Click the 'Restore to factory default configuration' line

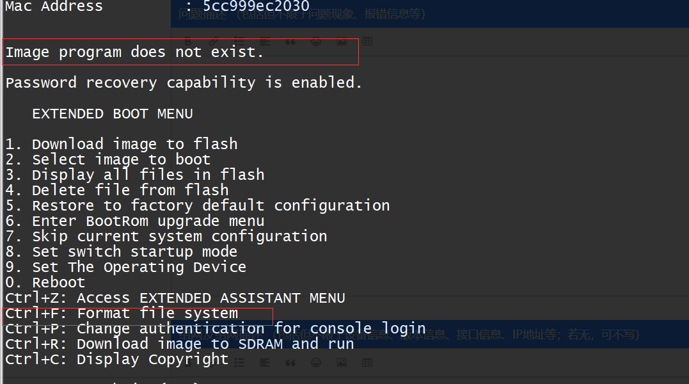198,205
